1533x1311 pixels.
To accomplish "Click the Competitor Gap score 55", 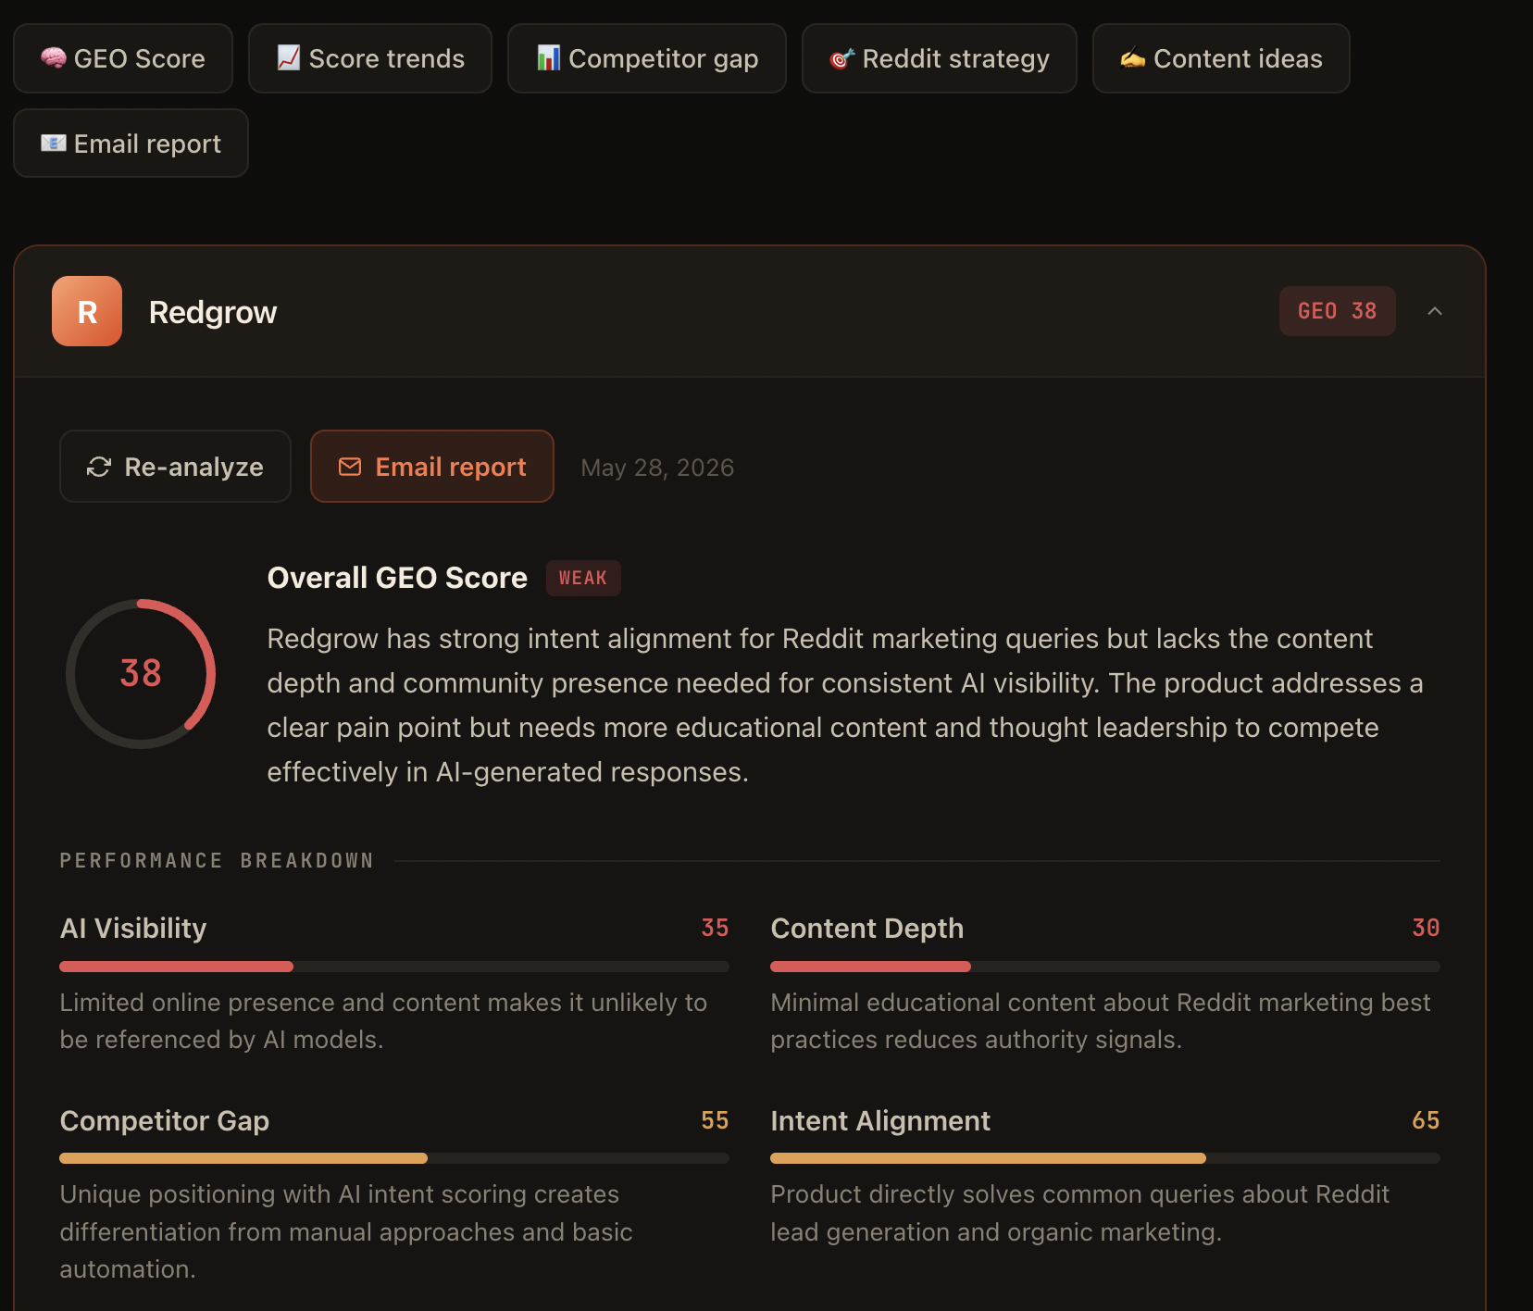I will (x=715, y=1120).
